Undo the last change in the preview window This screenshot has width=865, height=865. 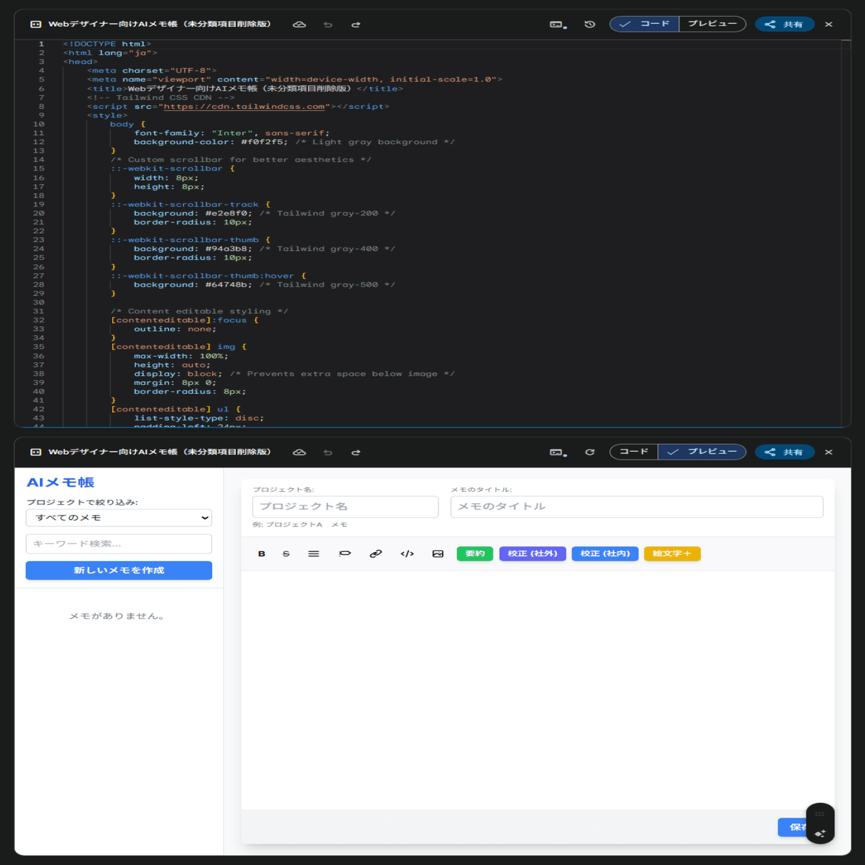(328, 452)
